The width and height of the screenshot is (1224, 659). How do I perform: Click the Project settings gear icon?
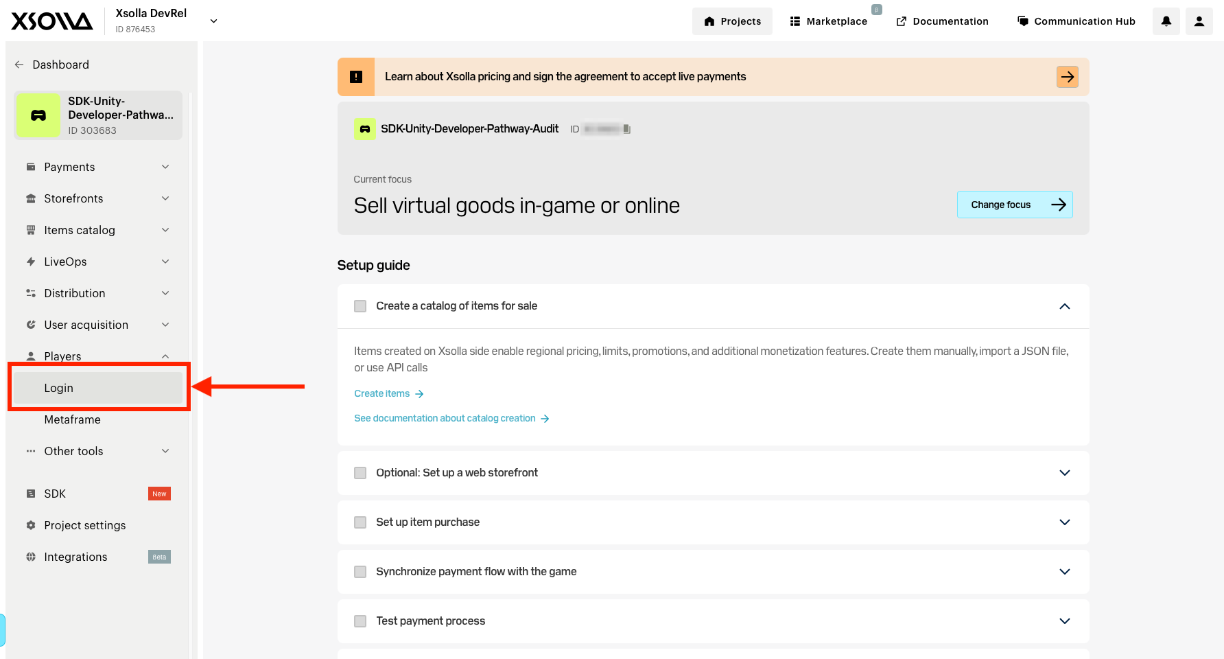[x=31, y=525]
